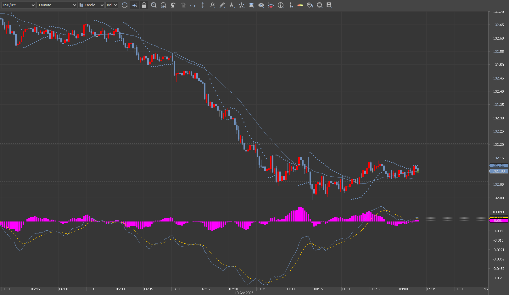Expand the Candle chart type dropdown

(x=91, y=5)
